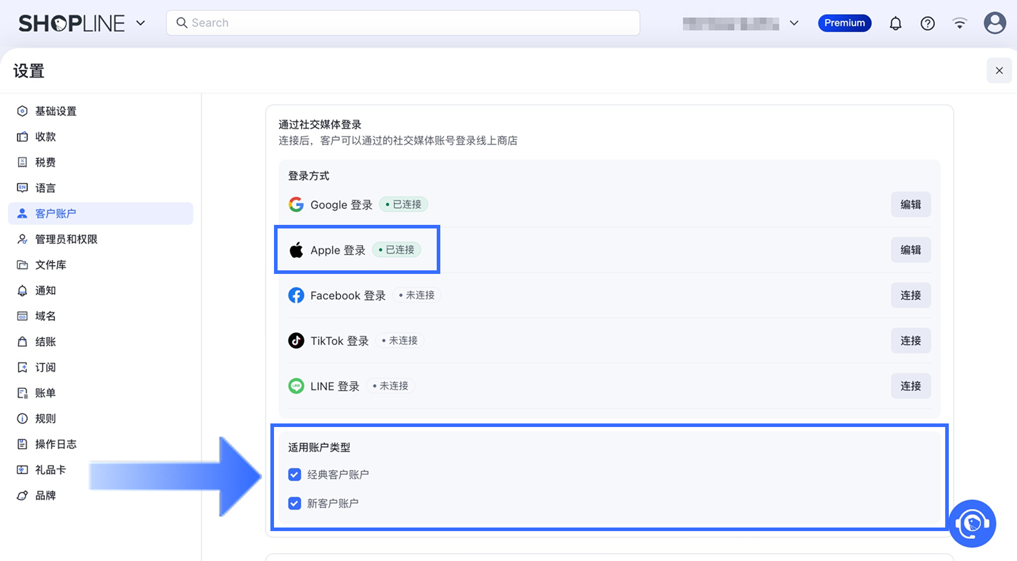Screen dimensions: 1017x561
Task: Click the notification bell icon
Action: pos(895,23)
